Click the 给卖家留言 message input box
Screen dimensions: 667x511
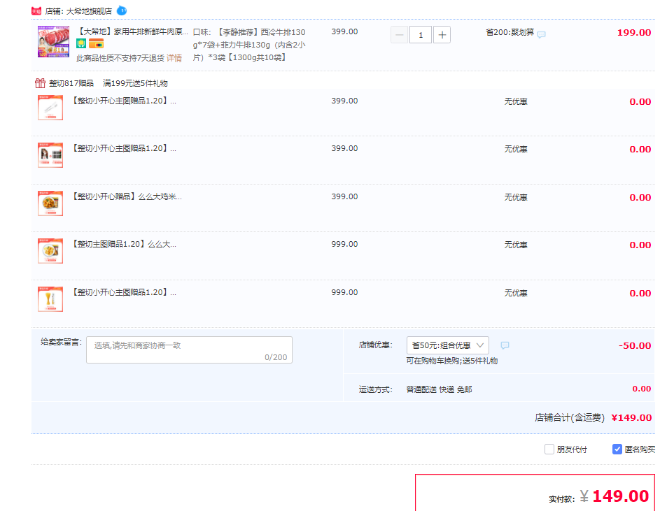[x=189, y=350]
